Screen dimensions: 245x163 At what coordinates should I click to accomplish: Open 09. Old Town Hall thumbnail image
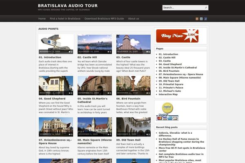[x=134, y=127]
